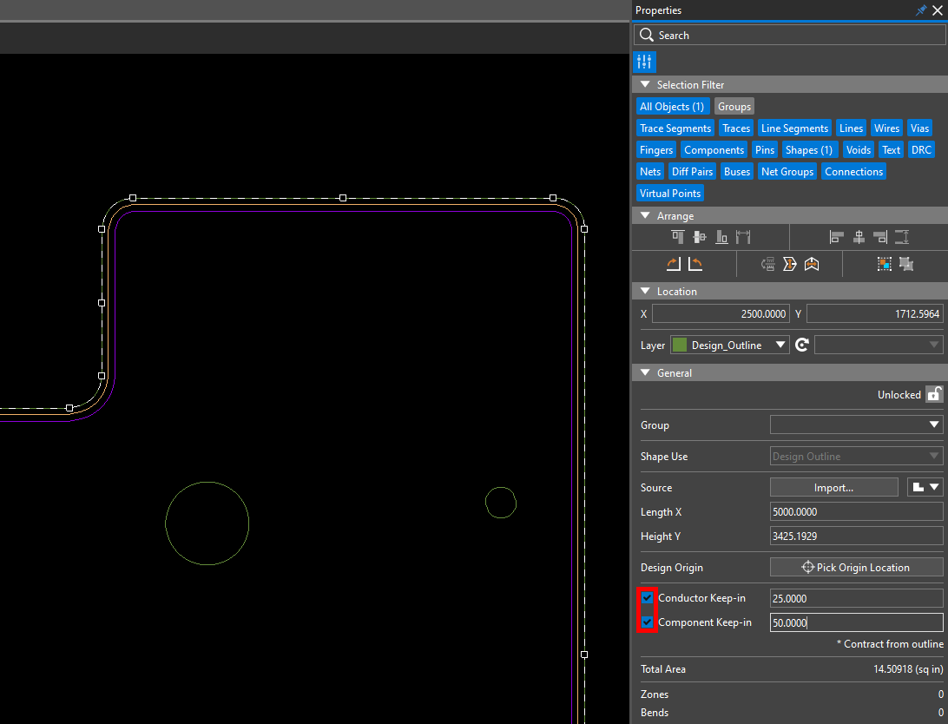Image resolution: width=948 pixels, height=724 pixels.
Task: Collapse the Selection Filter section
Action: (644, 84)
